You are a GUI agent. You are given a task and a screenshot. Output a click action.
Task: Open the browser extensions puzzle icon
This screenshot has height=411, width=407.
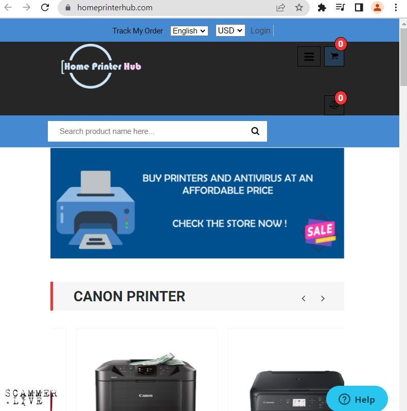point(322,7)
